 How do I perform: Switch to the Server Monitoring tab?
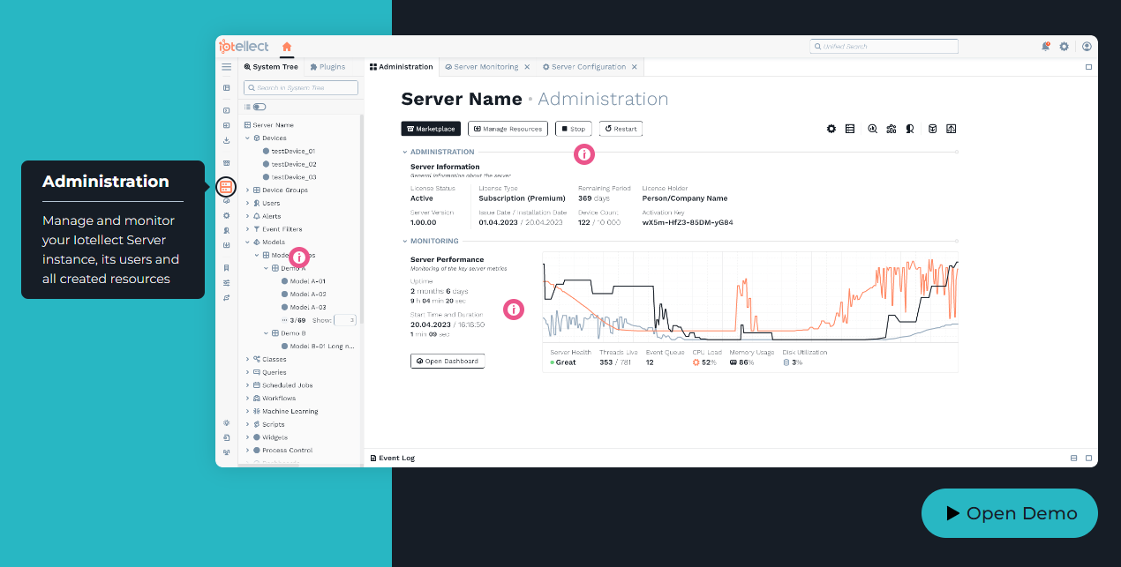pyautogui.click(x=482, y=67)
